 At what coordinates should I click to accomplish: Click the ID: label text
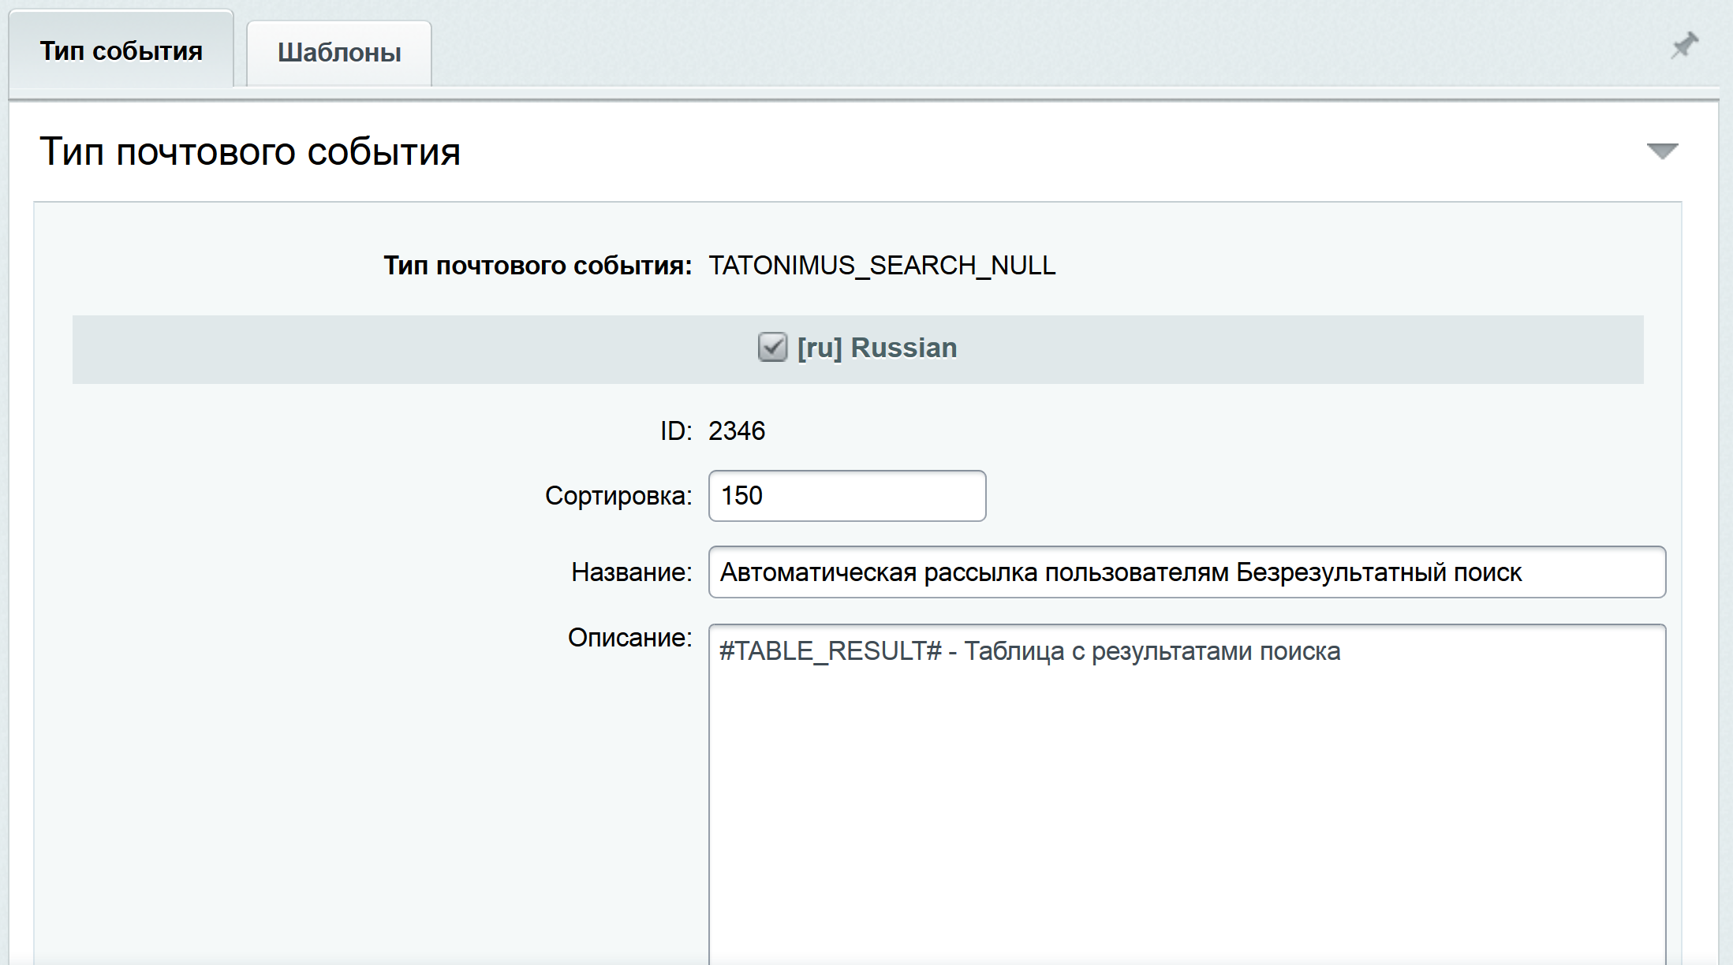(x=675, y=431)
